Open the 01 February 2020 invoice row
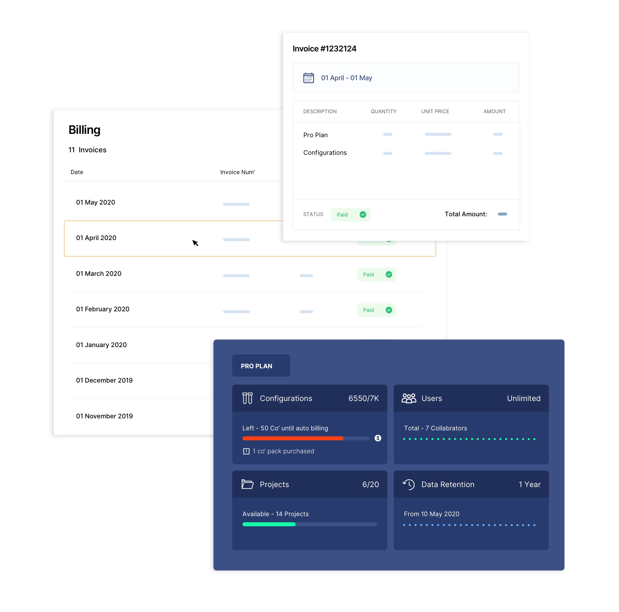Screen dimensions: 619x612 (248, 310)
